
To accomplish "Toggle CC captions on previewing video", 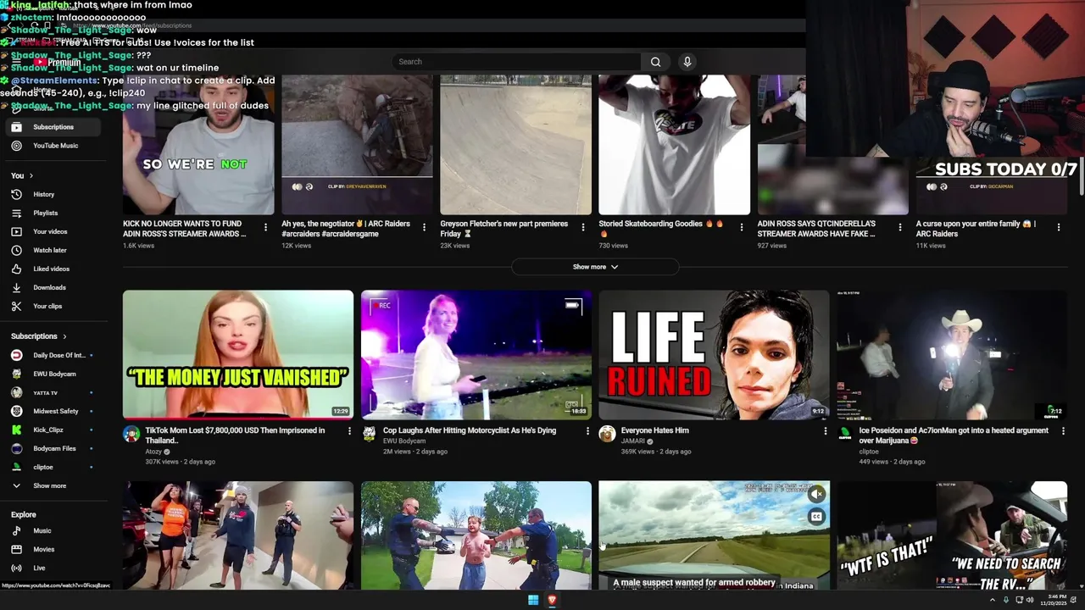I will tap(816, 516).
